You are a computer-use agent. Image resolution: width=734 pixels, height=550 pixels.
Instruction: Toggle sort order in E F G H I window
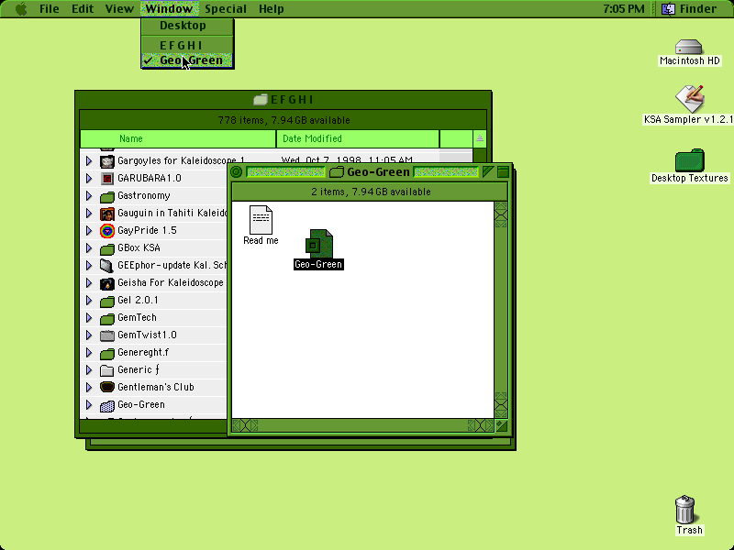coord(480,139)
